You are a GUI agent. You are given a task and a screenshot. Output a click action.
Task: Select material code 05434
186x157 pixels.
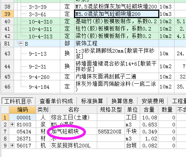tap(23, 132)
